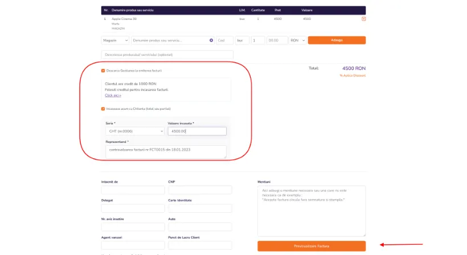Follow the Click aici link

(x=113, y=96)
